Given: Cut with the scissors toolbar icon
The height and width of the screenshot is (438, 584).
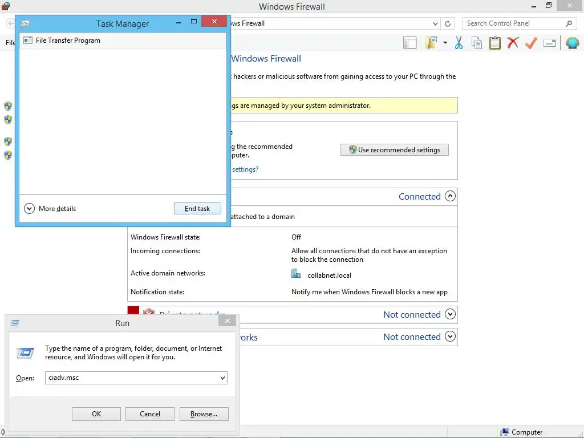Looking at the screenshot, I should click(459, 43).
